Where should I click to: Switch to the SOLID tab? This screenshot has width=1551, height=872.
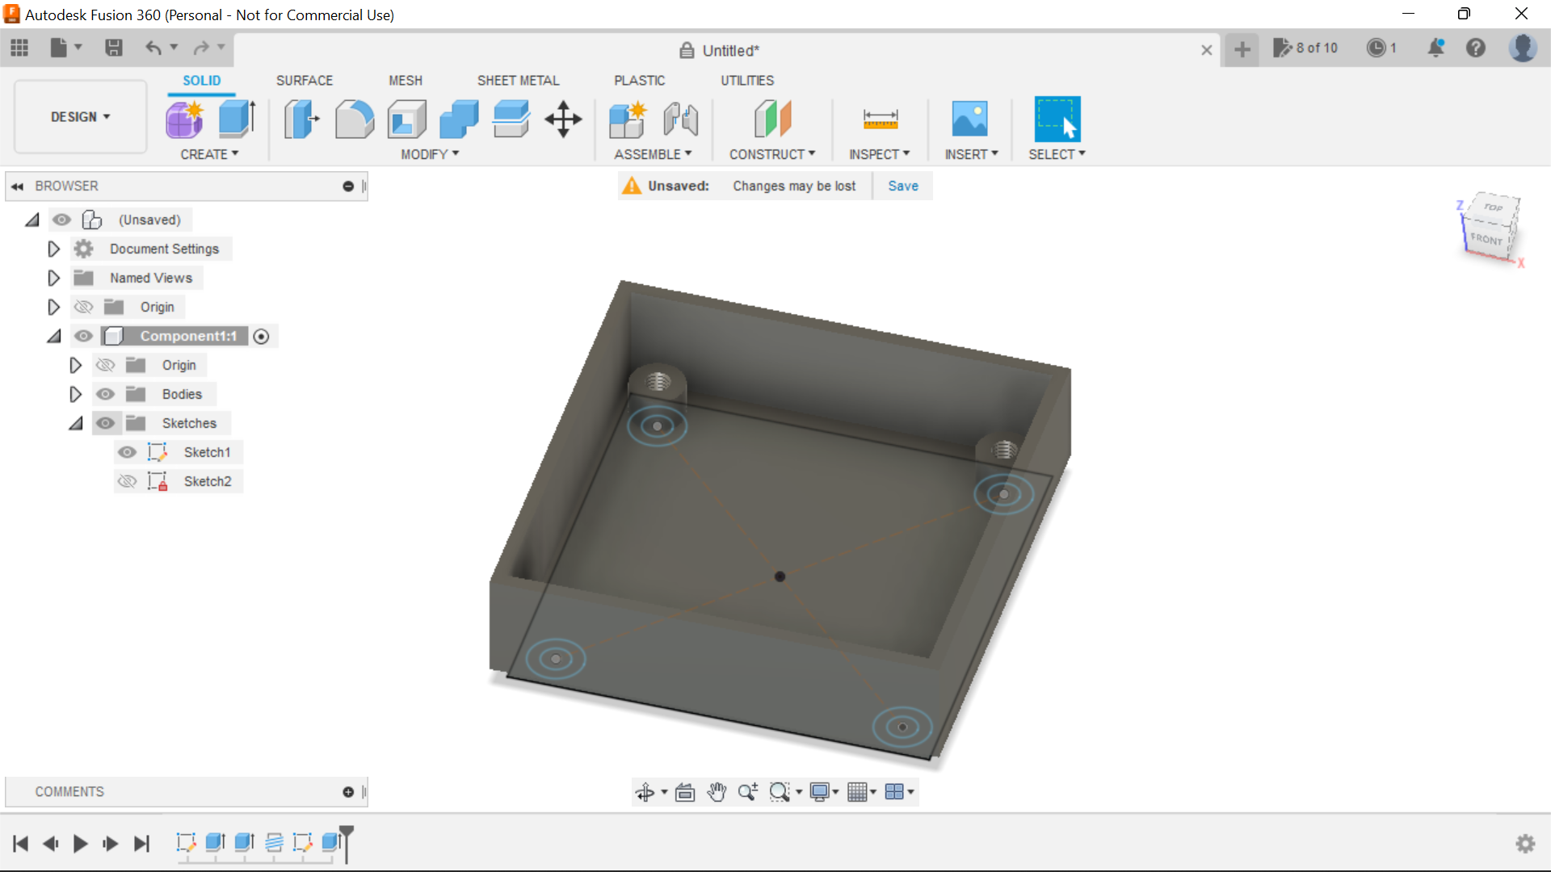coord(201,81)
